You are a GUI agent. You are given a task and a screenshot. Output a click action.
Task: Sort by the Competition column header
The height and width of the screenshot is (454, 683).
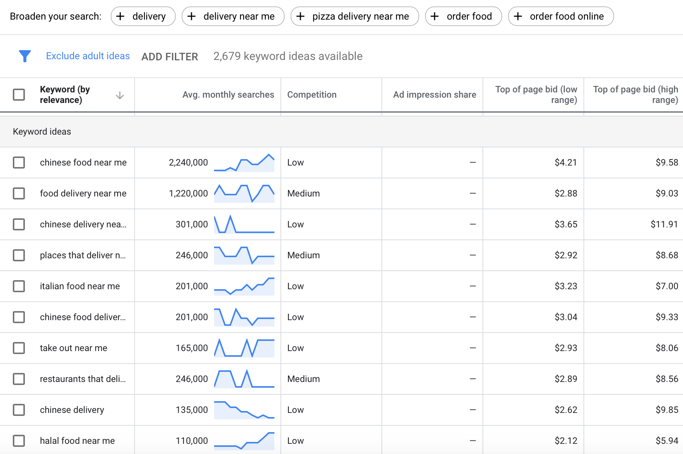(x=312, y=94)
